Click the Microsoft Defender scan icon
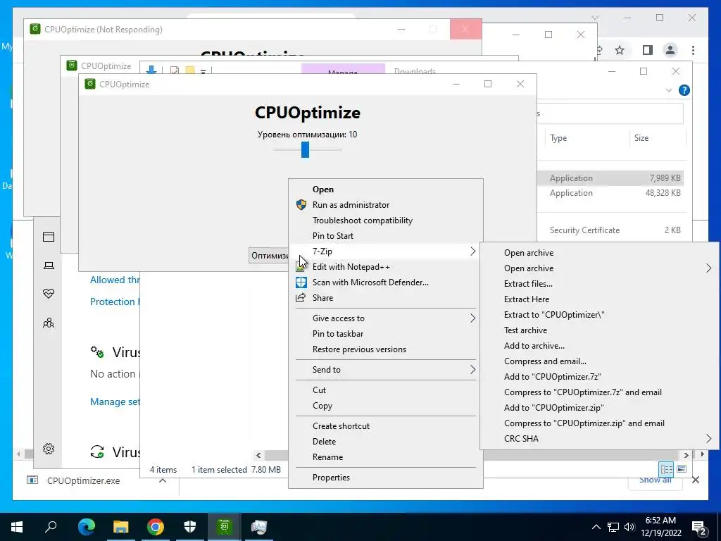721x541 pixels. click(x=301, y=282)
